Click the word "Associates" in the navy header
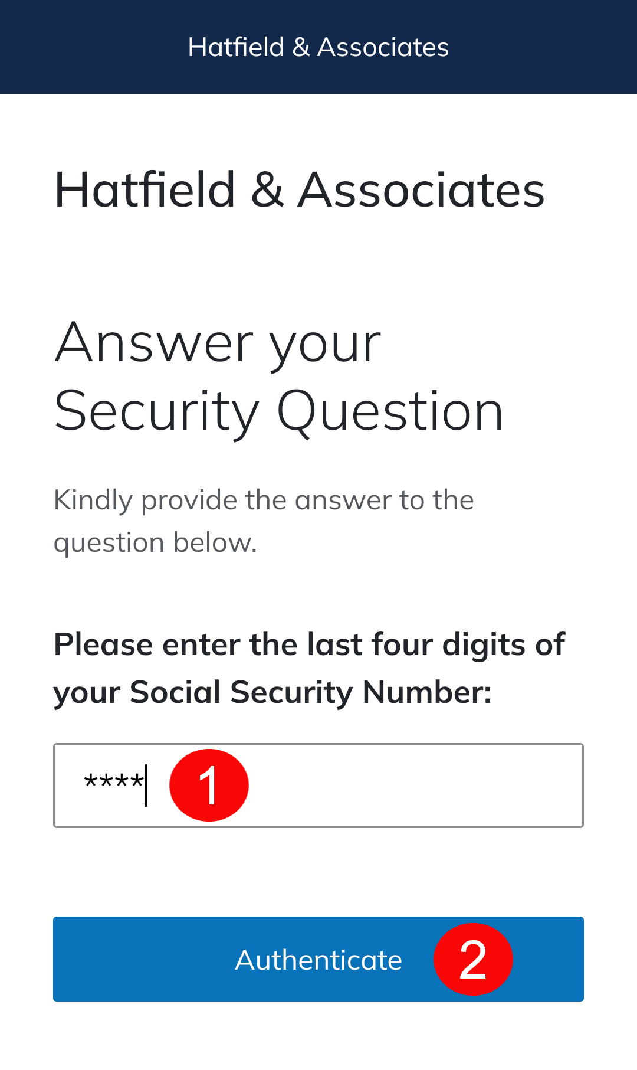The width and height of the screenshot is (637, 1070). (x=383, y=47)
